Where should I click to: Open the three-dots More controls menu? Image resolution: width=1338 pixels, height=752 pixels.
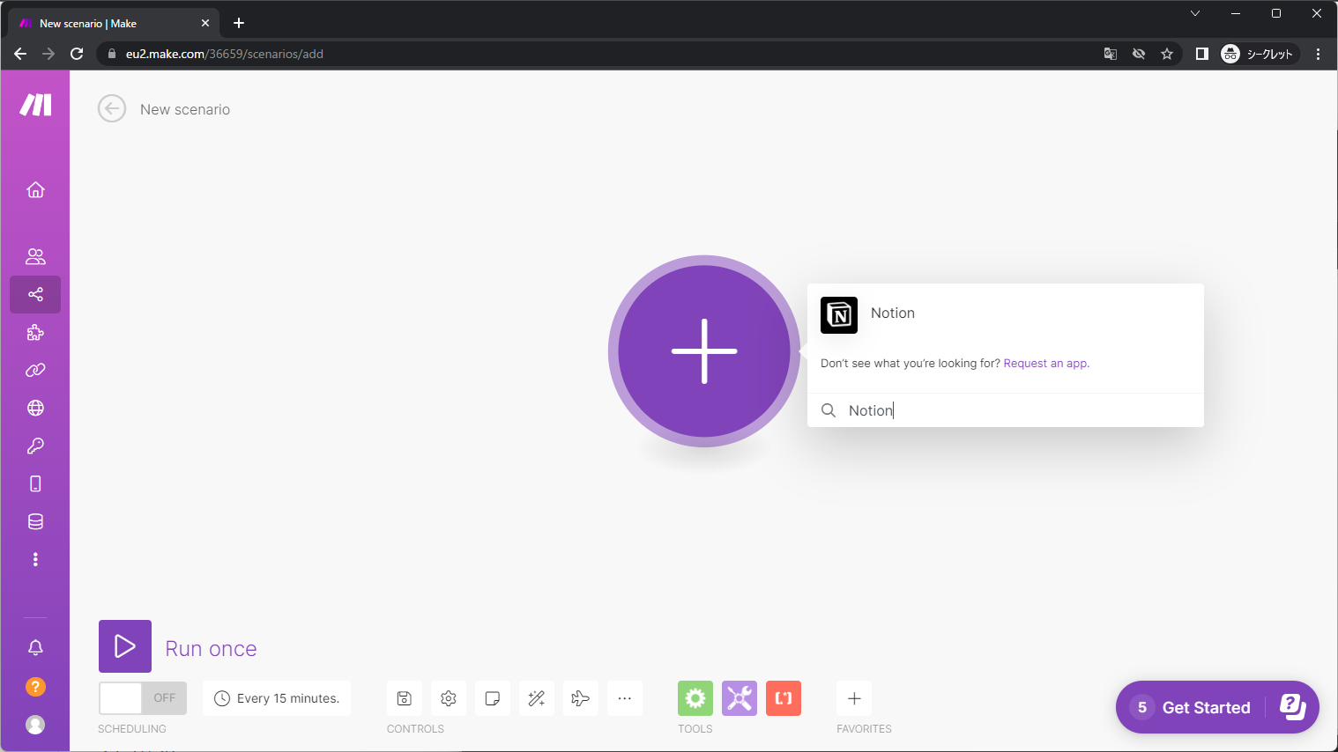(x=625, y=698)
